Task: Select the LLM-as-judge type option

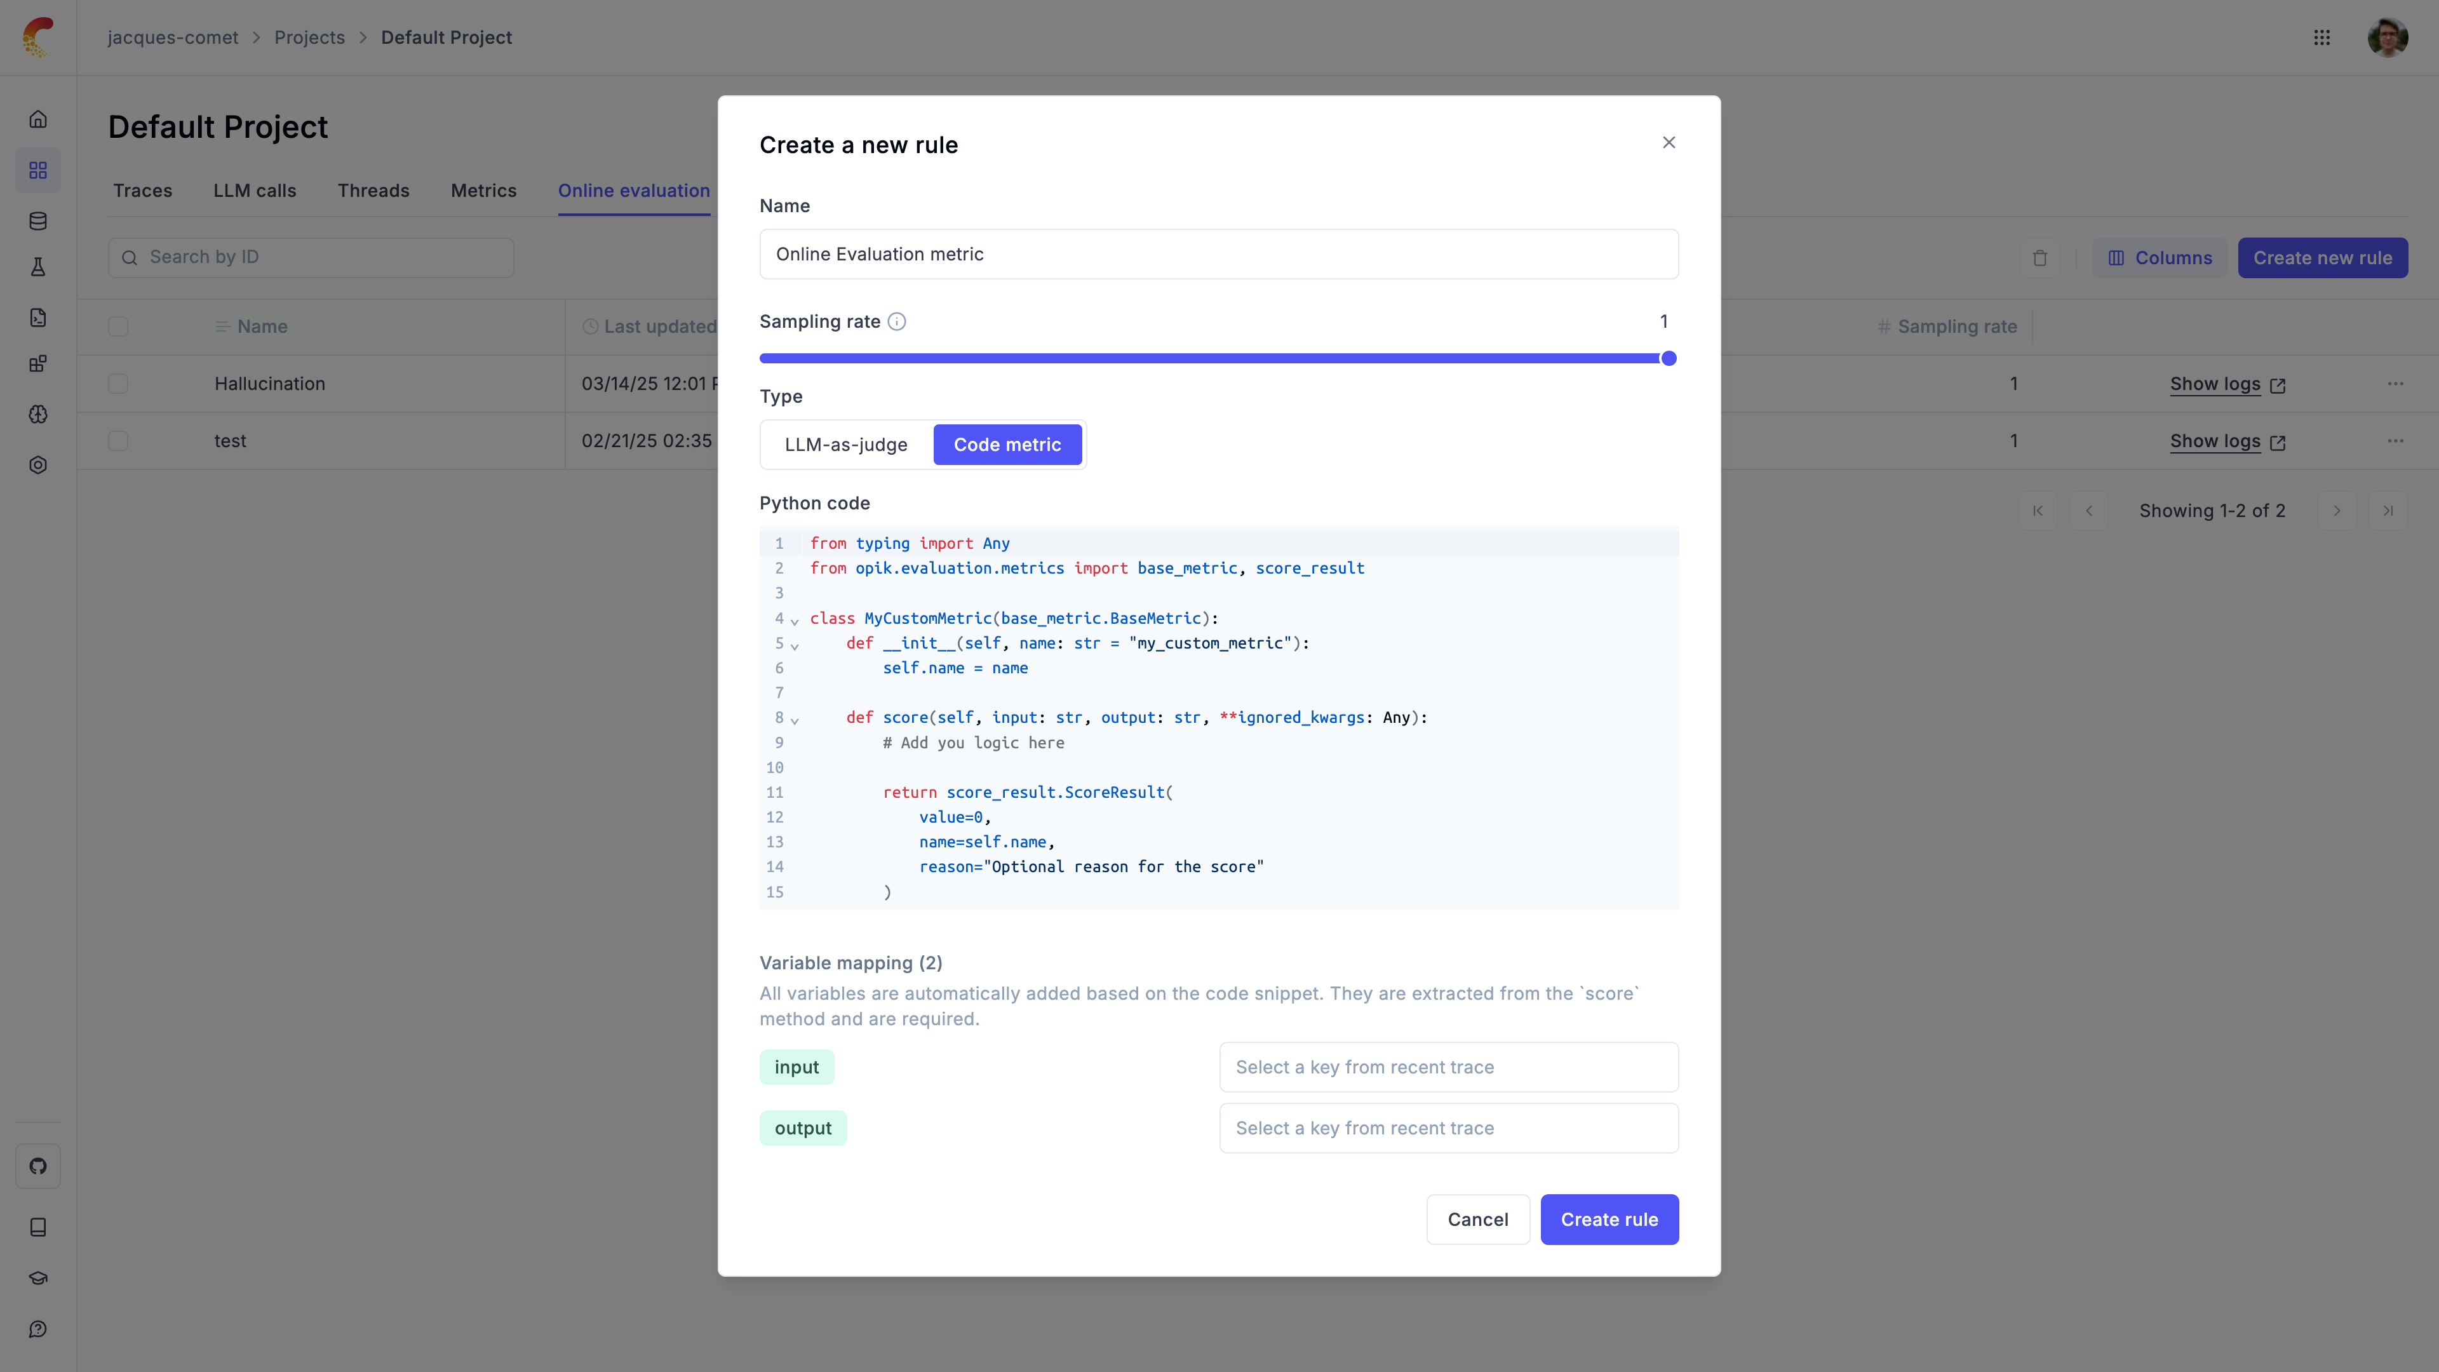Action: pos(845,445)
